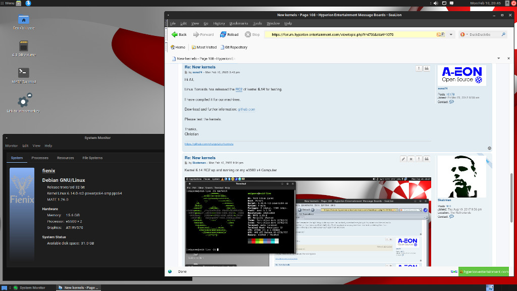The width and height of the screenshot is (517, 291).
Task: Open the RC2 link in xeno74's post
Action: 239,89
